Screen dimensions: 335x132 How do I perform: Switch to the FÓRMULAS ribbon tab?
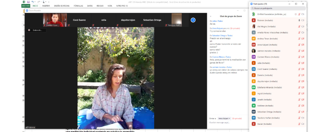click(x=79, y=6)
